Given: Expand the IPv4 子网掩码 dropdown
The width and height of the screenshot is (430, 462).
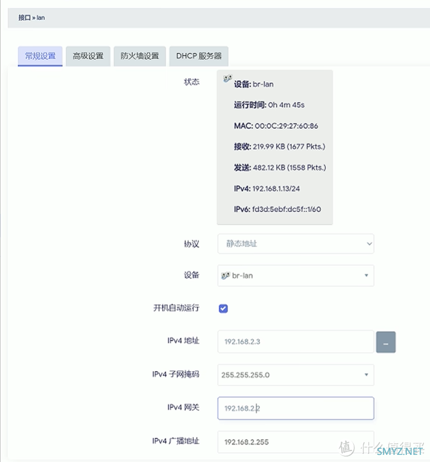Looking at the screenshot, I should click(x=296, y=375).
